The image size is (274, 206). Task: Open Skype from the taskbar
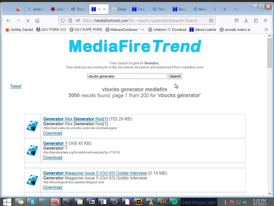(32, 202)
